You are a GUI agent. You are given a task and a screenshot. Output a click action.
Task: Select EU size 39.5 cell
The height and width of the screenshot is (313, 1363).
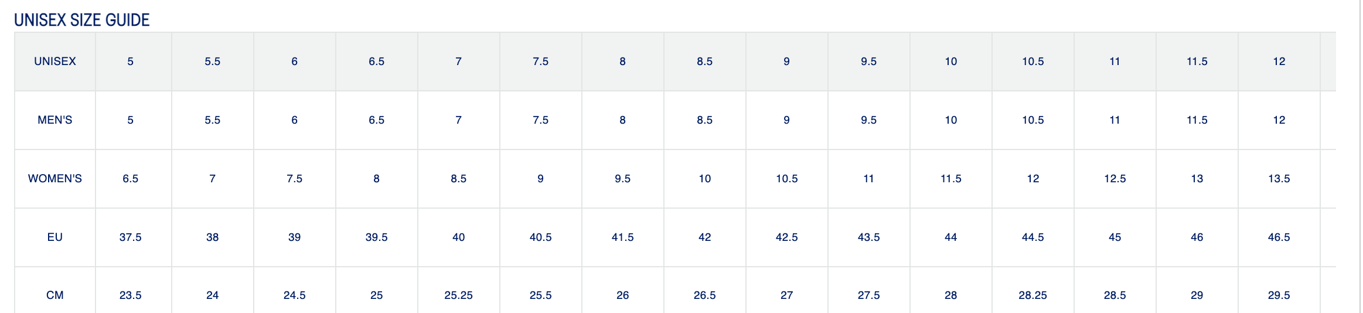[377, 237]
